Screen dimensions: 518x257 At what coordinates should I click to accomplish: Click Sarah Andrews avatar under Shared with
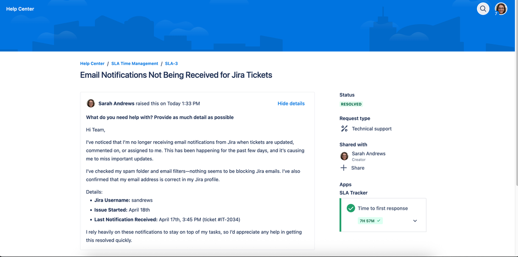click(x=344, y=156)
